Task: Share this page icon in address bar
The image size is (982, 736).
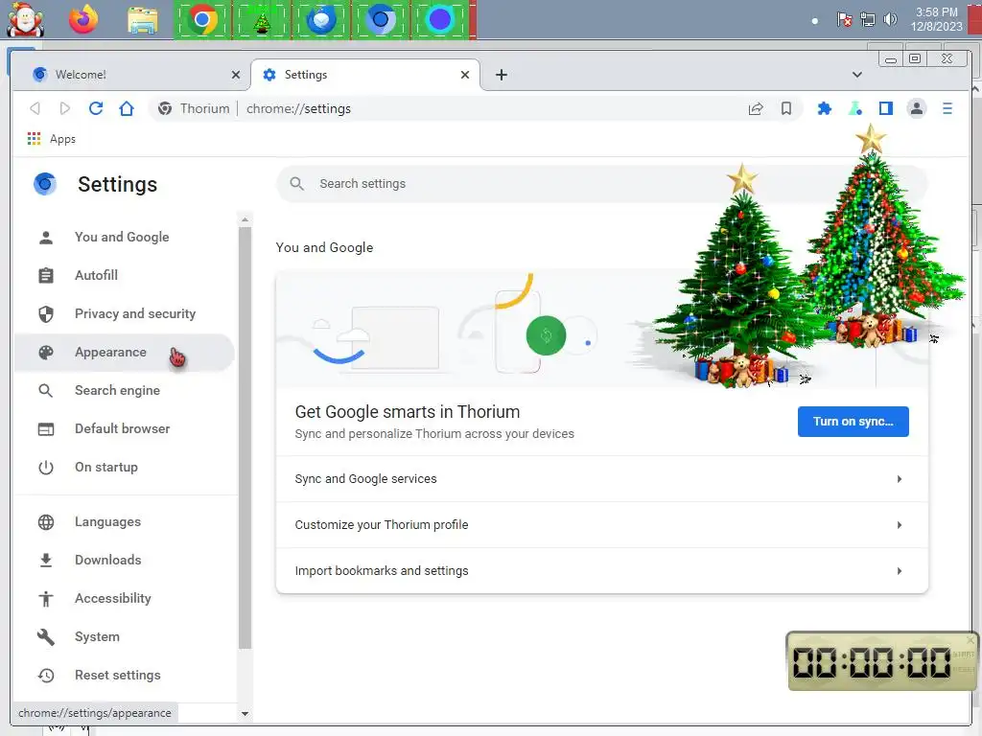Action: click(x=756, y=109)
